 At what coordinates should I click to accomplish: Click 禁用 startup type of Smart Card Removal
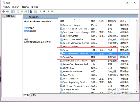pos(110,64)
